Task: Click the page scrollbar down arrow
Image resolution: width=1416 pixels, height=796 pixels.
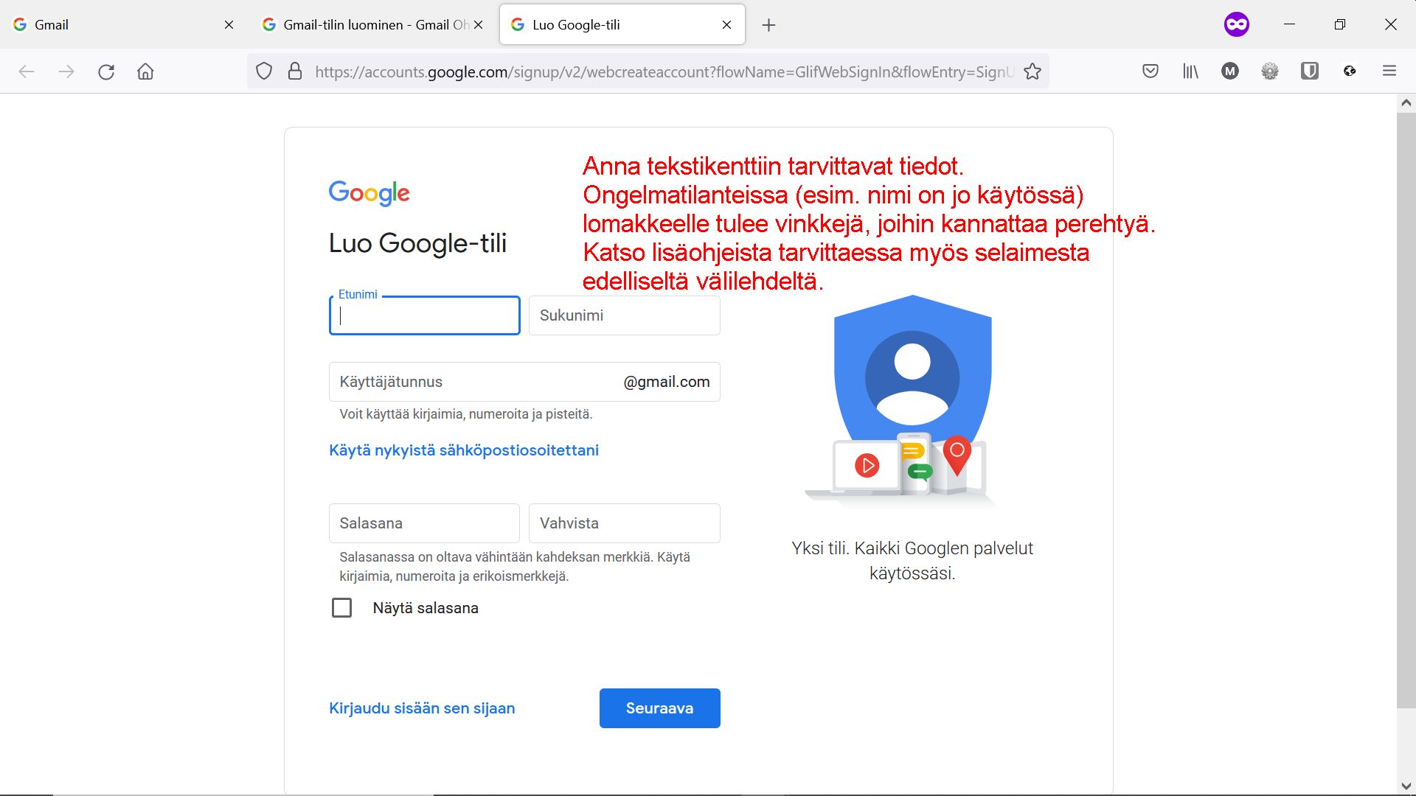Action: 1406,786
